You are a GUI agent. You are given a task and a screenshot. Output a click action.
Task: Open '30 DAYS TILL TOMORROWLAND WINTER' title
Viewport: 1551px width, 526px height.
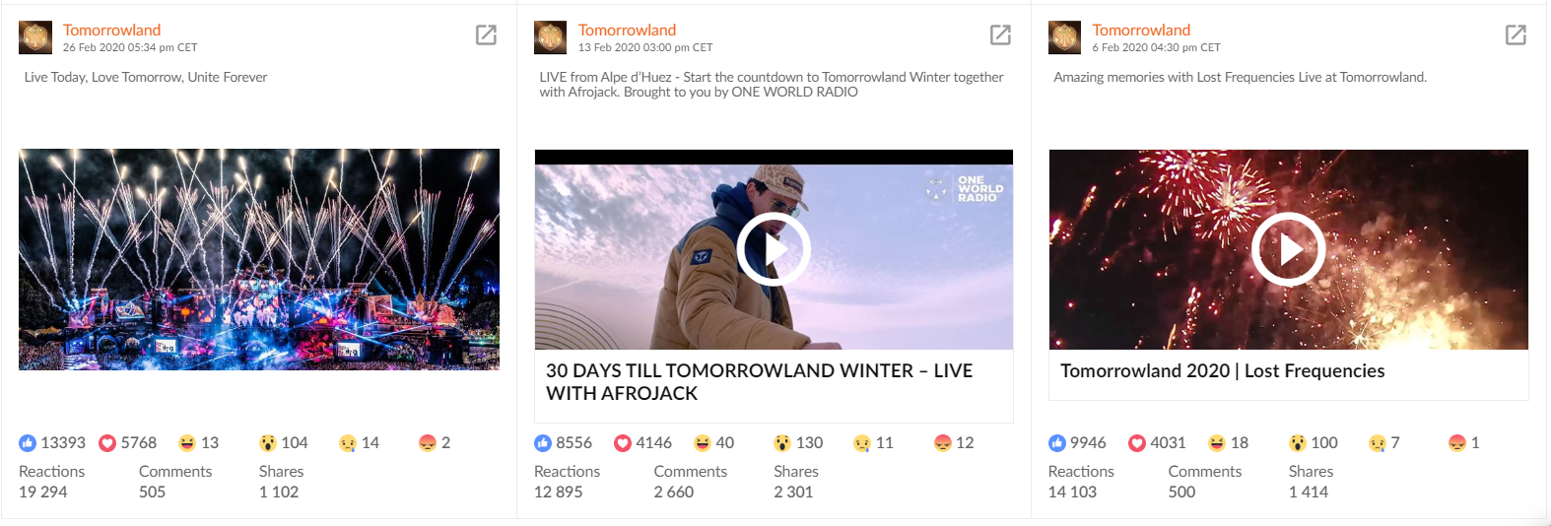(759, 382)
